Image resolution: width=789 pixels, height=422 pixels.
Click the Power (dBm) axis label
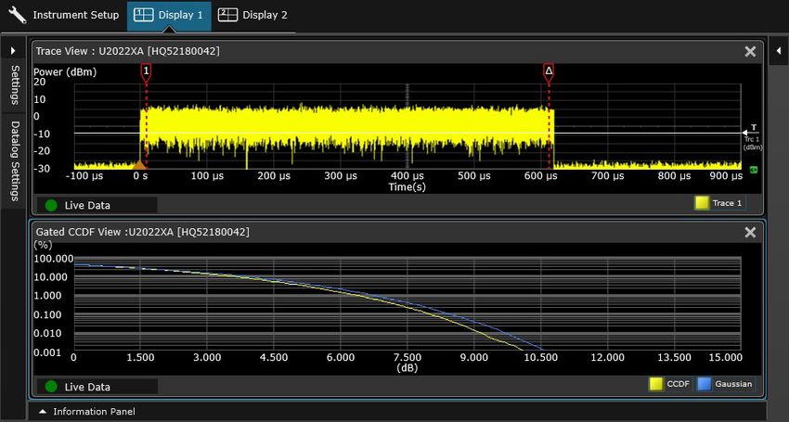65,72
